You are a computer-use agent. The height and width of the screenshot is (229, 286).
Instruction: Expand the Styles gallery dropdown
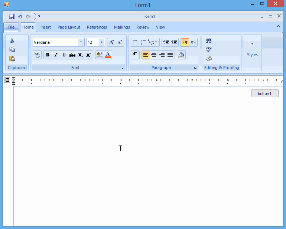[x=253, y=44]
